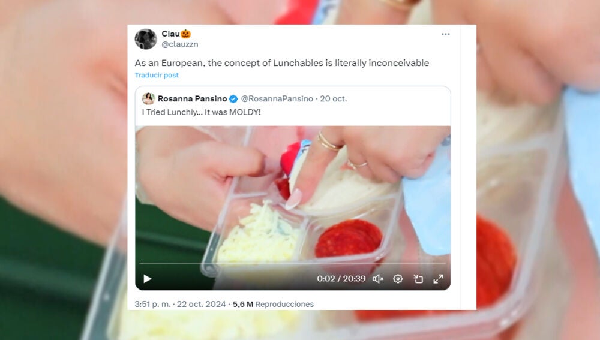Click the 5,6 M Reproducciones count

coord(273,304)
